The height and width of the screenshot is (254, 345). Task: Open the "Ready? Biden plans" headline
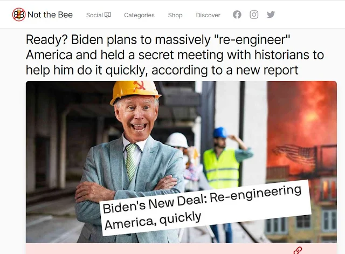tap(175, 55)
